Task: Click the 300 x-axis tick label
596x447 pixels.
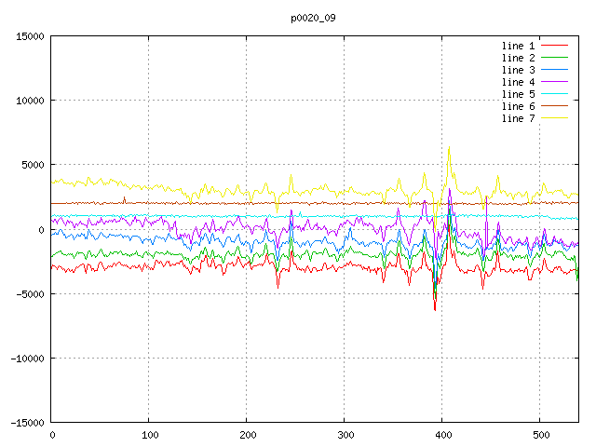Action: 345,435
